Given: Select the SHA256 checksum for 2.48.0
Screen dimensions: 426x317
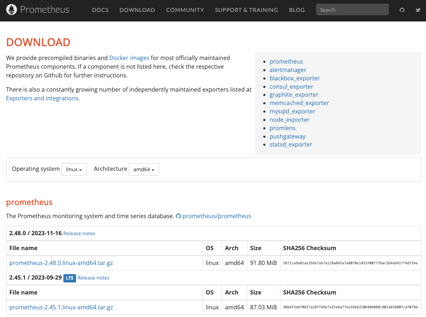Looking at the screenshot, I should (x=350, y=263).
